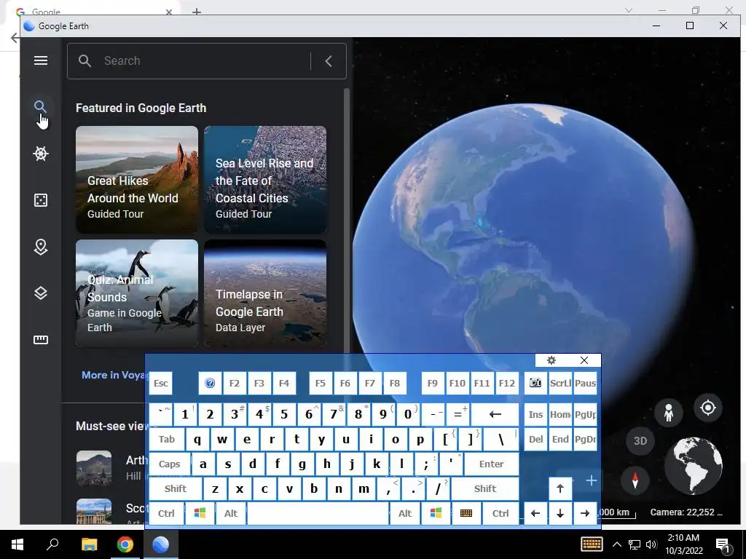Zoom in with the plus button
This screenshot has width=746, height=559.
pyautogui.click(x=592, y=480)
